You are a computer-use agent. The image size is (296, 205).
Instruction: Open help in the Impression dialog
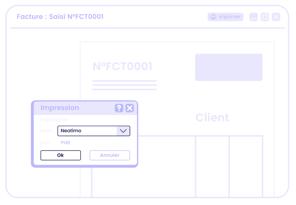[119, 108]
